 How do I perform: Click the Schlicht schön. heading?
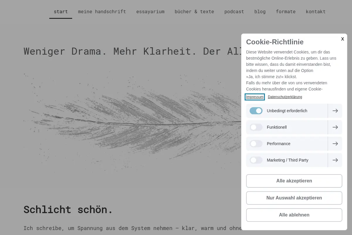tap(68, 210)
